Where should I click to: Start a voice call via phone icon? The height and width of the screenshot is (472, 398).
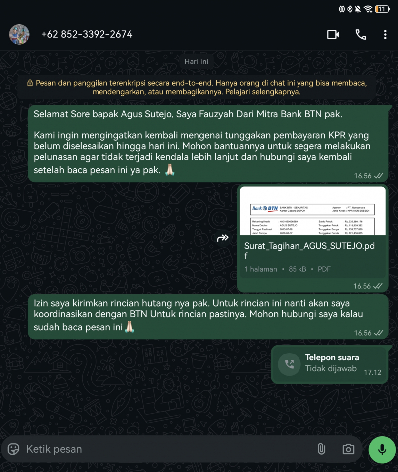(x=360, y=35)
